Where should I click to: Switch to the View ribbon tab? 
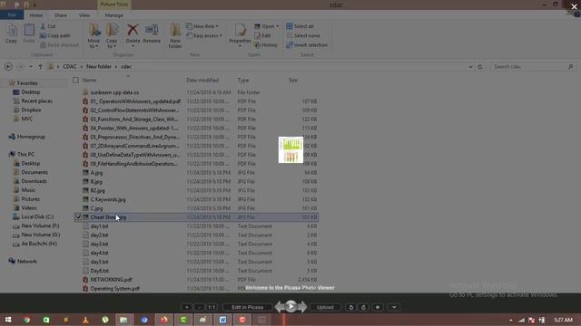pos(84,15)
